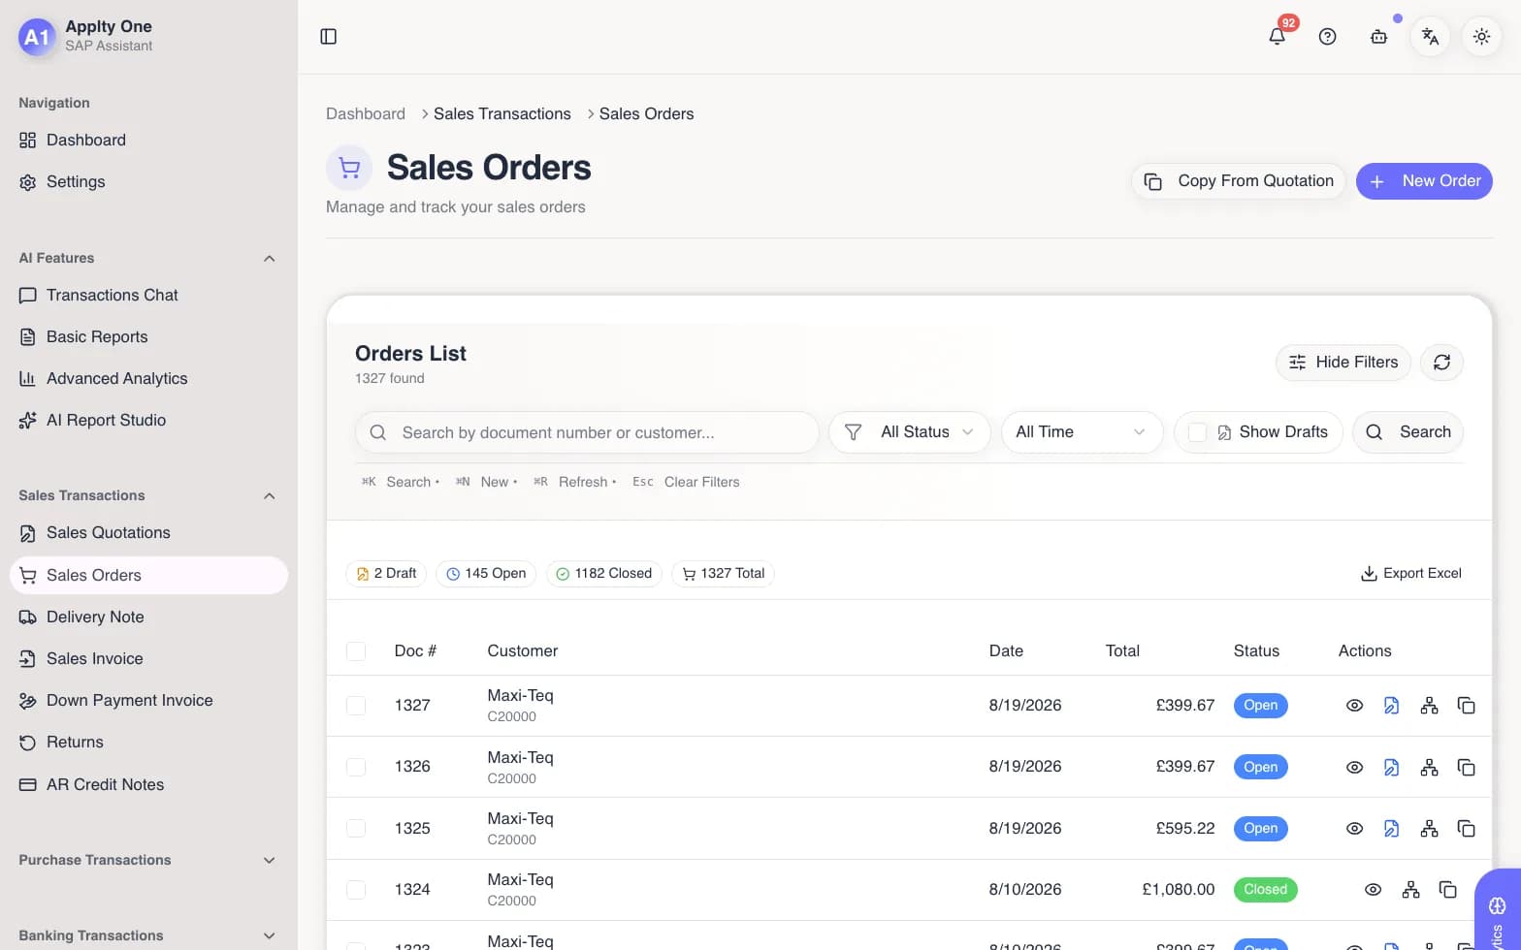View order 1326 with the eye icon
The image size is (1521, 950).
pyautogui.click(x=1354, y=767)
